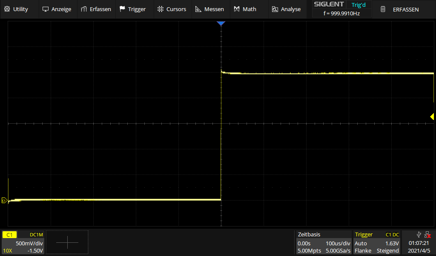
Task: Toggle the C1 channel label
Action: point(9,235)
